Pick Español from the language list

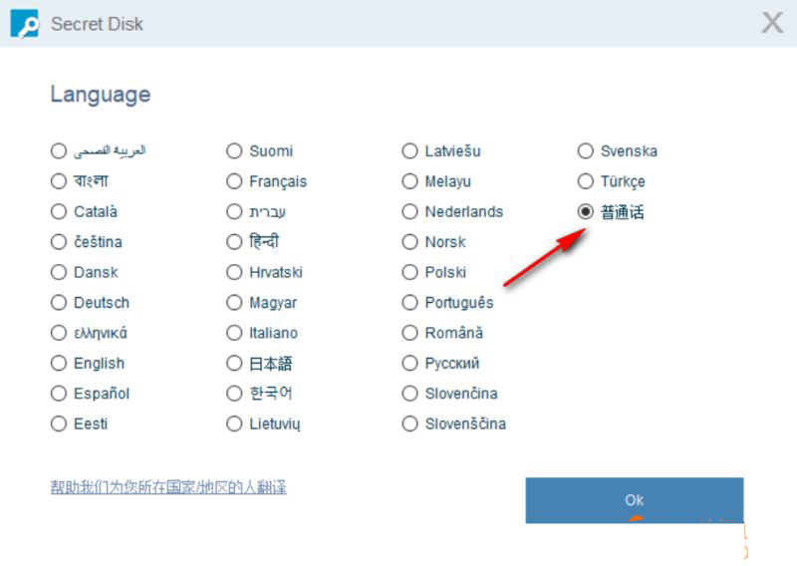point(59,394)
